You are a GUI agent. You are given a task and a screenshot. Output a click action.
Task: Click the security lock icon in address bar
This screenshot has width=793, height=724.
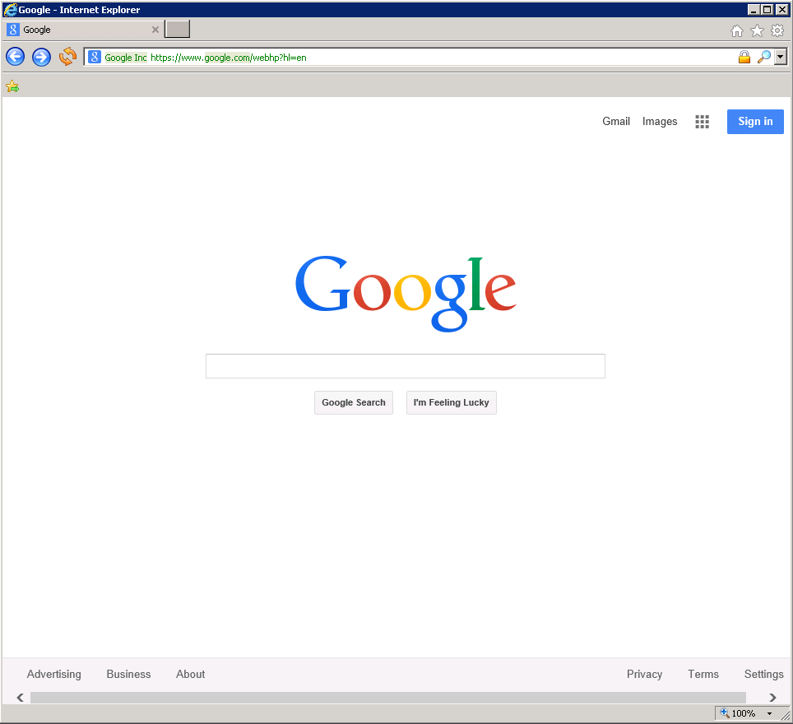744,57
